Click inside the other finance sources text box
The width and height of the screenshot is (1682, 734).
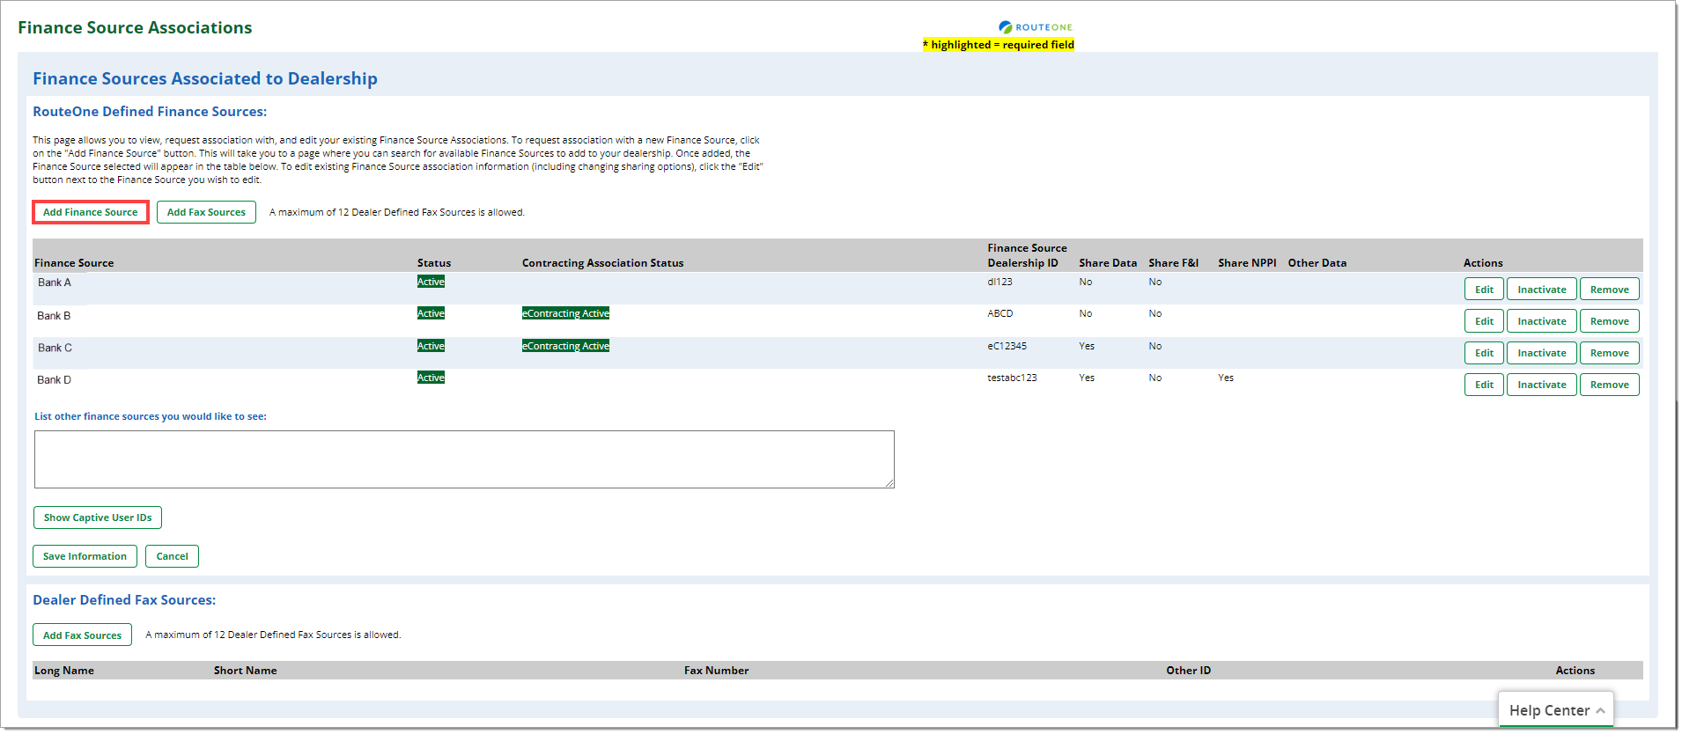click(x=464, y=459)
